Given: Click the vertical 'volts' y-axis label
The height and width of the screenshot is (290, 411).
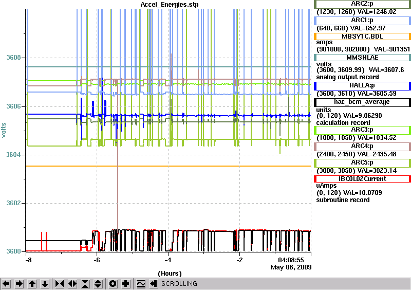Looking at the screenshot, I should click(4, 131).
